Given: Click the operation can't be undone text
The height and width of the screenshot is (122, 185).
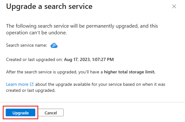Looking at the screenshot, I should click(x=37, y=33).
